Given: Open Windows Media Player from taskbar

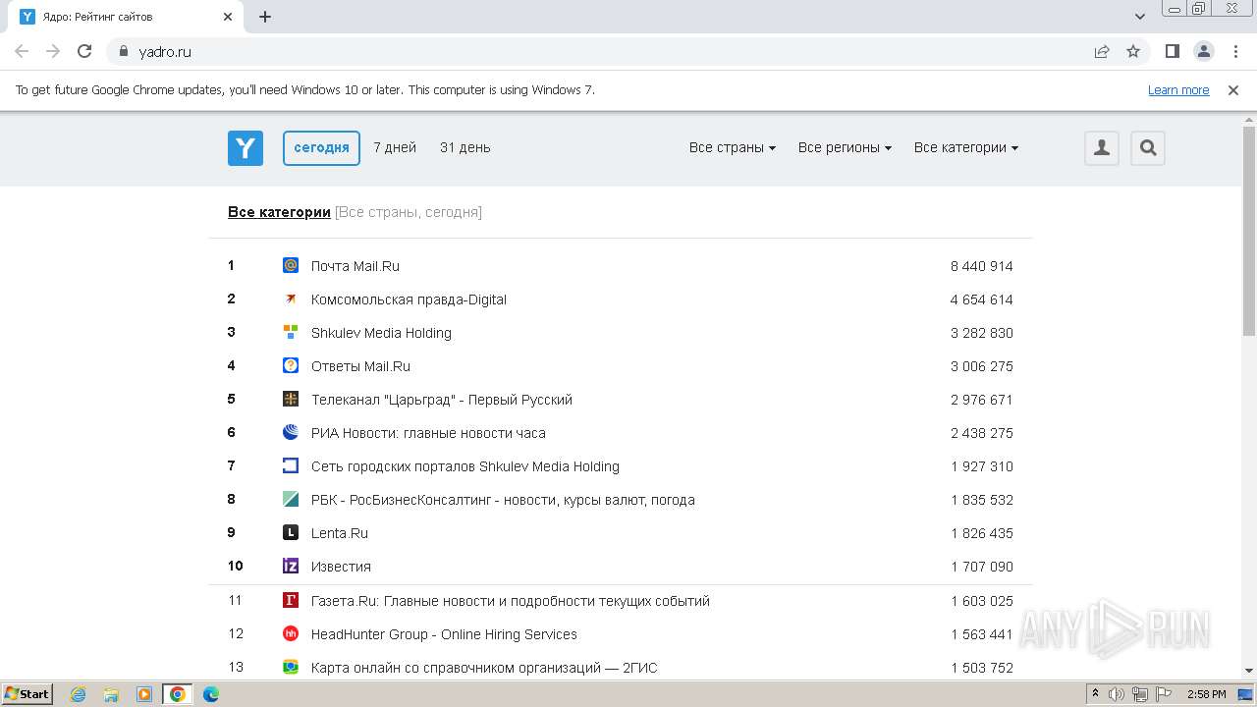Looking at the screenshot, I should (144, 694).
